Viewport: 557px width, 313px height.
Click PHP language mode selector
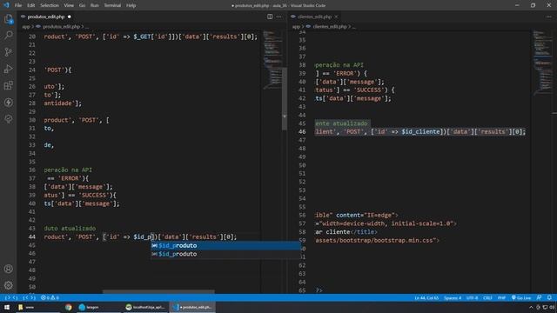501,297
